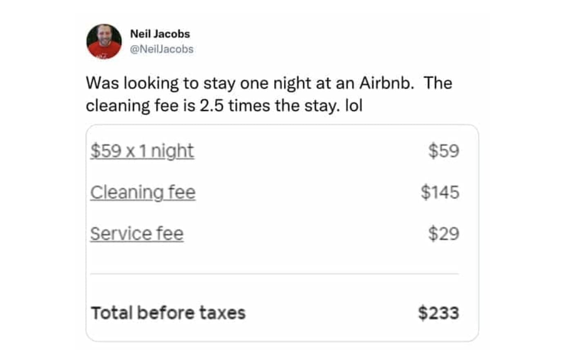The image size is (581, 356).
Task: Click the divider line above the total
Action: [x=274, y=273]
